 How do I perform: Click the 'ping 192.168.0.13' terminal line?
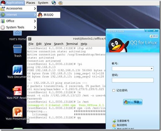(x=41, y=67)
